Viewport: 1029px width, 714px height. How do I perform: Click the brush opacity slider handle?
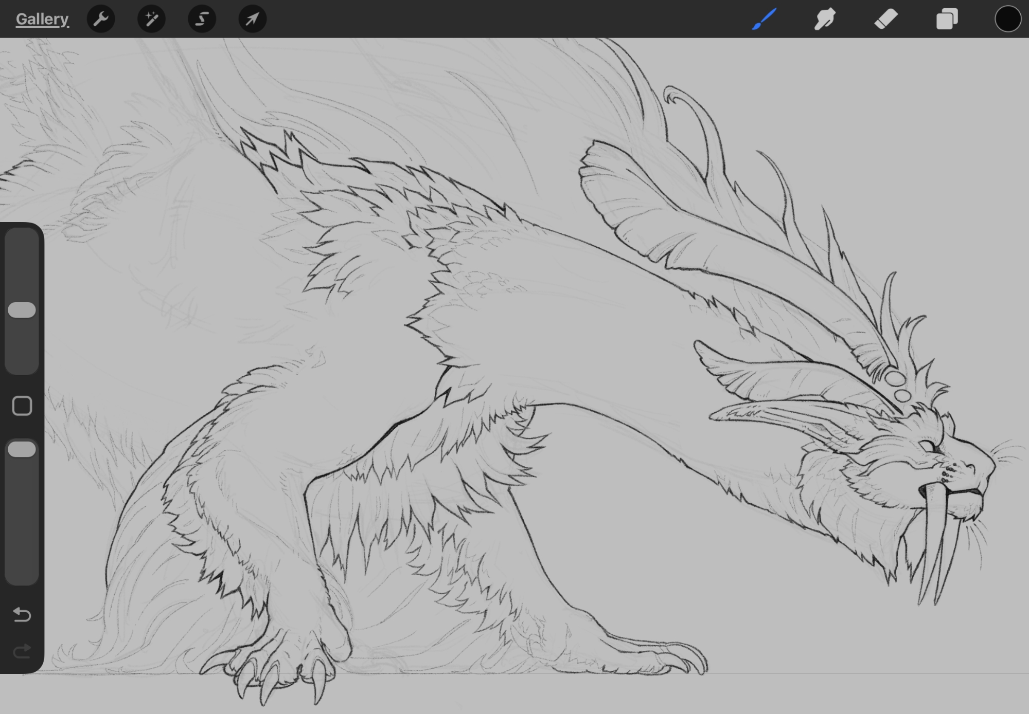tap(22, 449)
